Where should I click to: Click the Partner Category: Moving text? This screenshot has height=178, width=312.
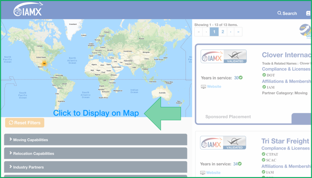click(x=285, y=93)
